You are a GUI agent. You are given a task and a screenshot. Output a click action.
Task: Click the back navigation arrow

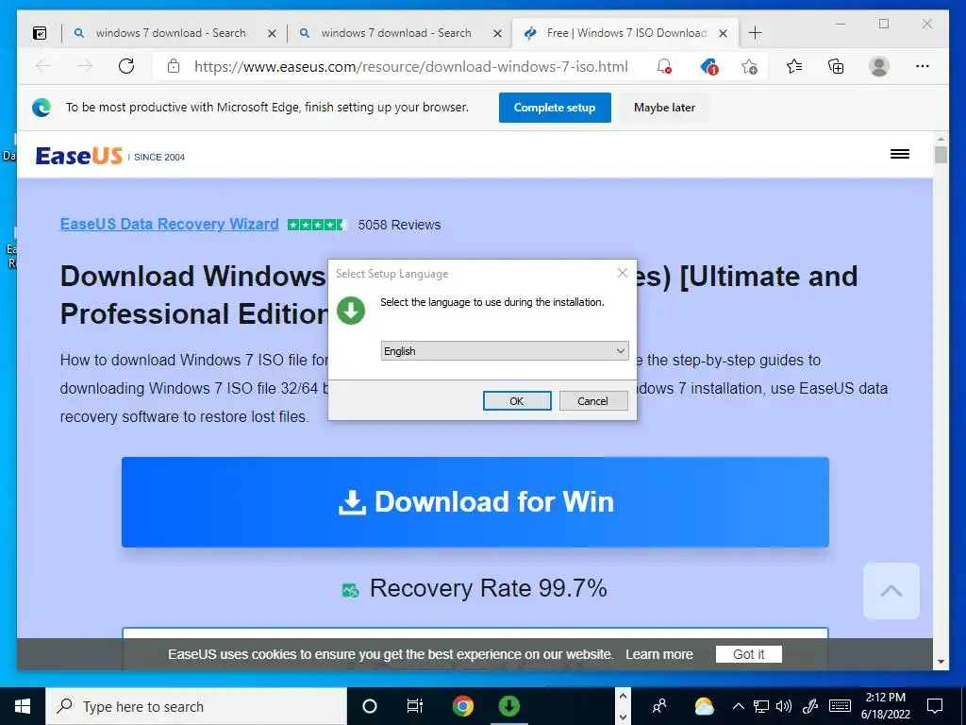[x=43, y=66]
